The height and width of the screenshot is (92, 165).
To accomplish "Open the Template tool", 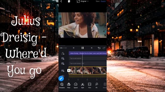I will click(62, 85).
